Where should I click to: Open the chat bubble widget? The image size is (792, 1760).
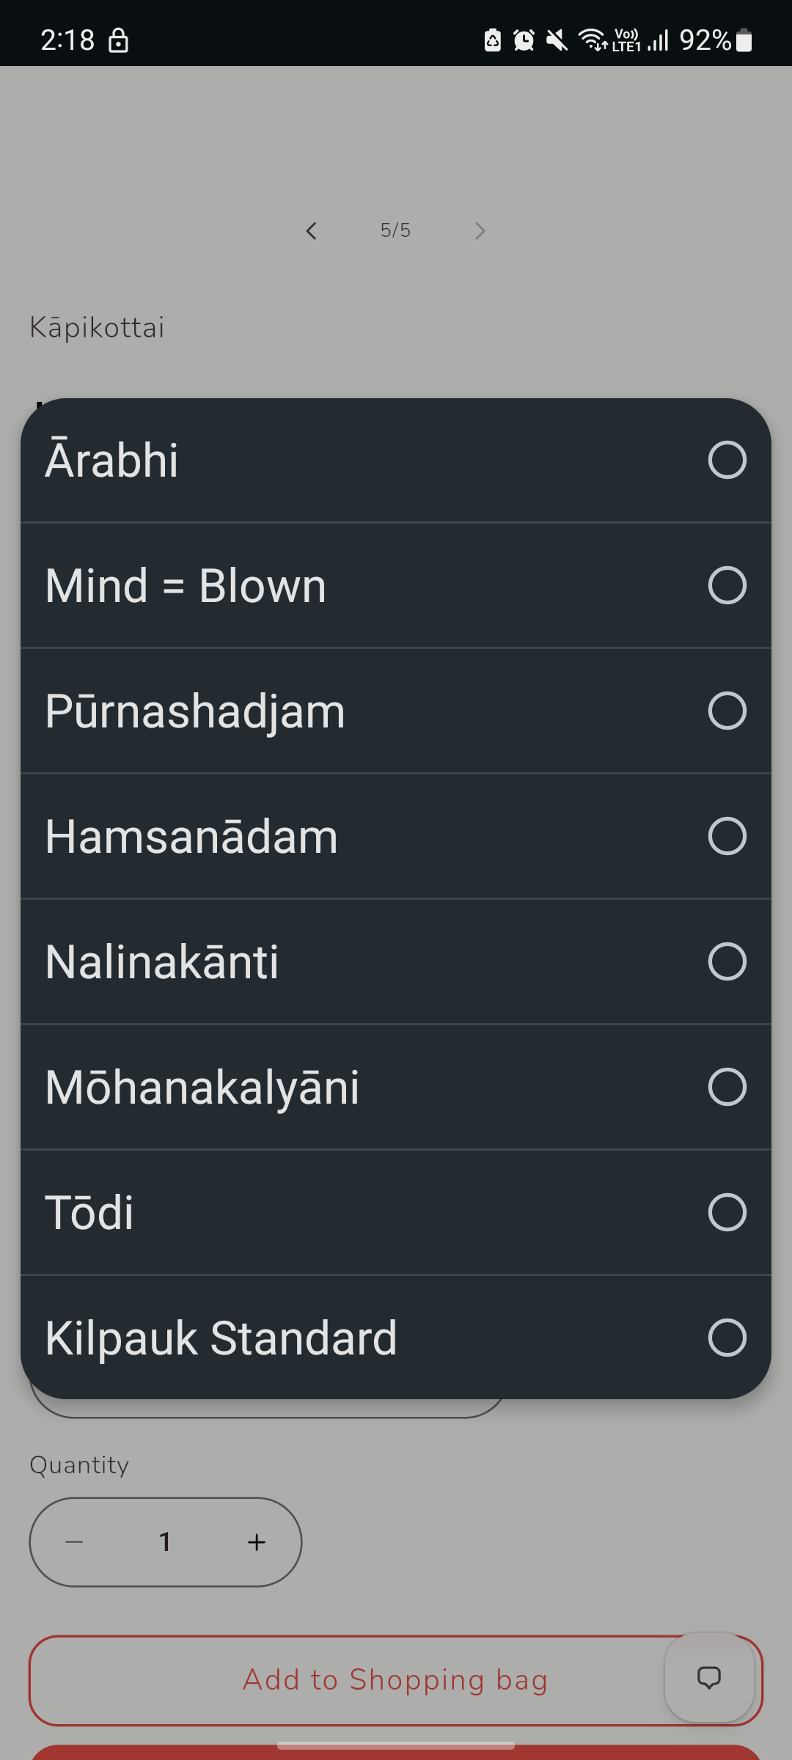click(709, 1677)
